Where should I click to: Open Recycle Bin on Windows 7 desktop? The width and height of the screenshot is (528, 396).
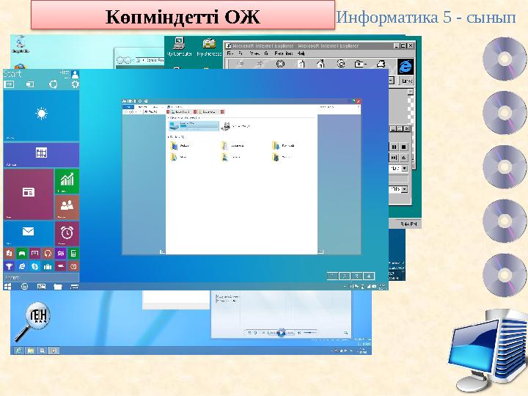[21, 45]
